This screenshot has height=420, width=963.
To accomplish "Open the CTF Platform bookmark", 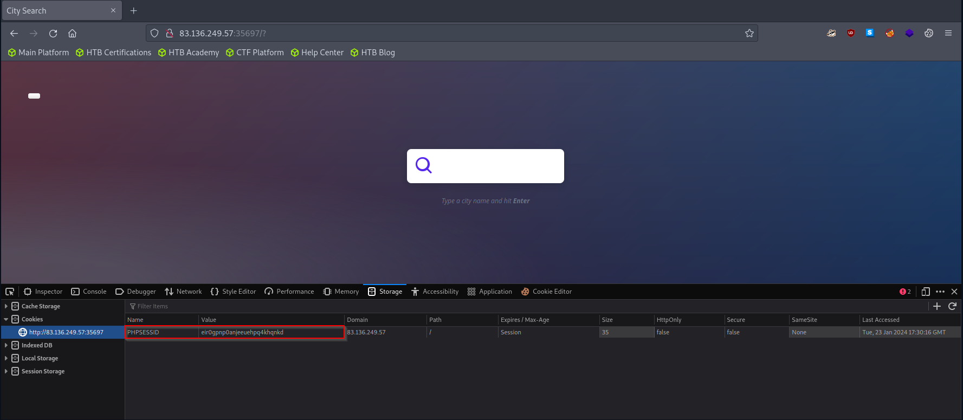I will pyautogui.click(x=255, y=53).
